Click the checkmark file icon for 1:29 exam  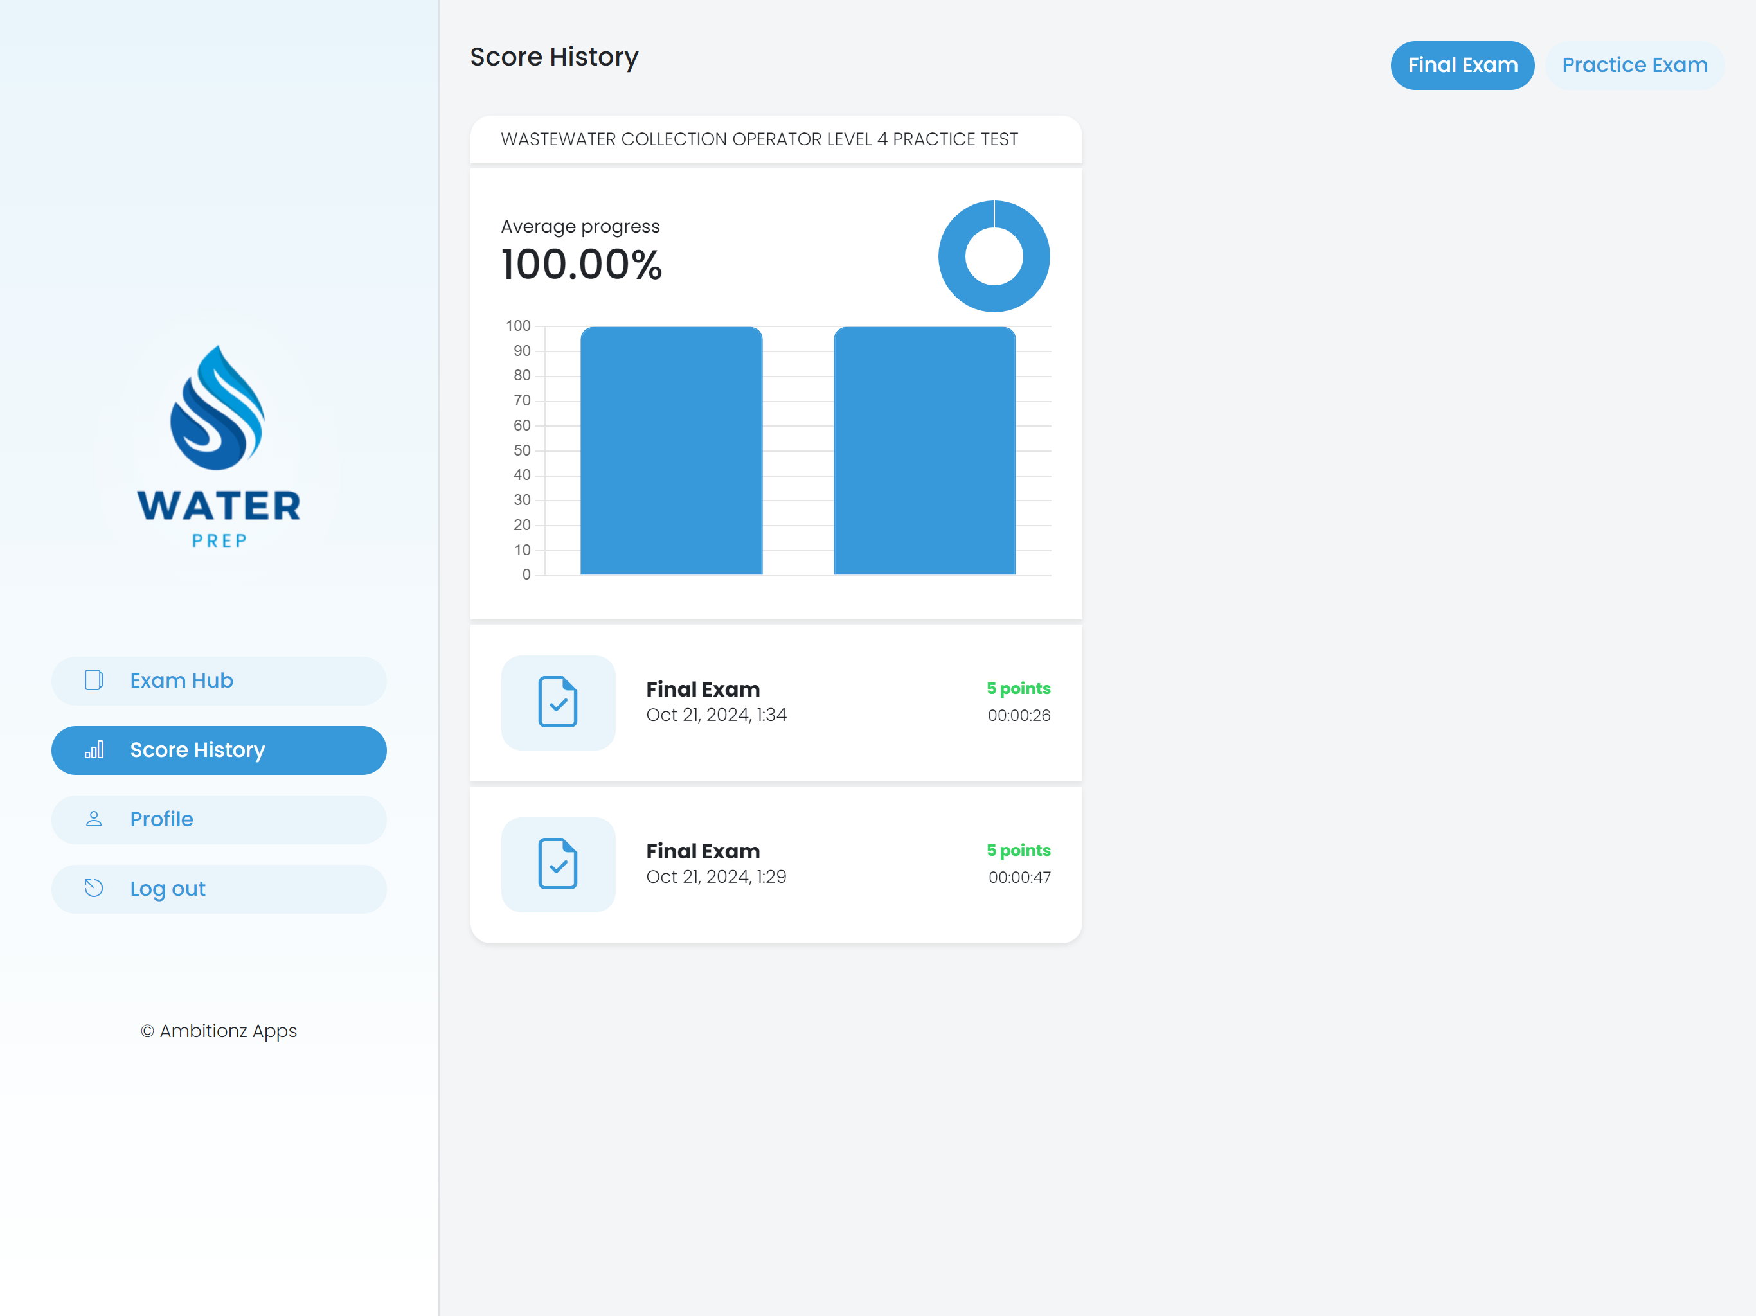[x=558, y=864]
